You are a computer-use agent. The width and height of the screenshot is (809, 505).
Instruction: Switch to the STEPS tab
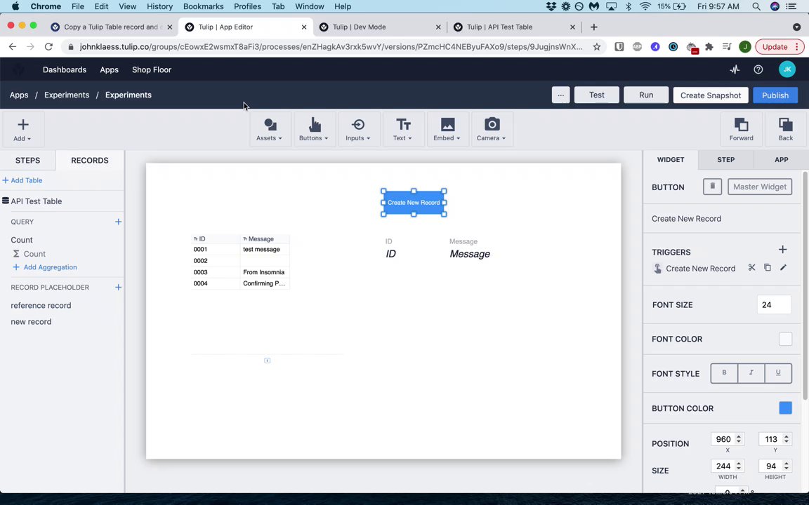click(28, 160)
